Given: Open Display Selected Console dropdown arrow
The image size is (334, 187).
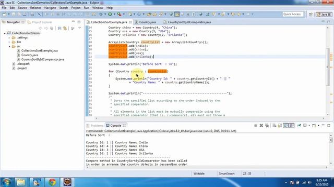Looking at the screenshot, I should pos(309,126).
